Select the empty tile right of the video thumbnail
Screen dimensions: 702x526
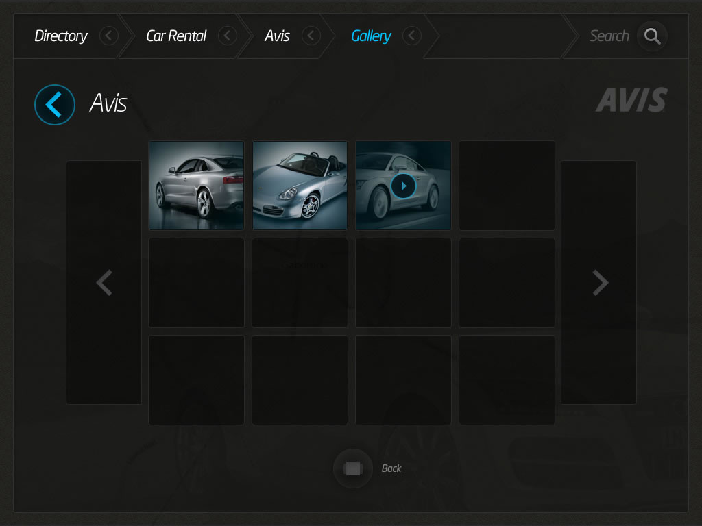[x=507, y=186]
